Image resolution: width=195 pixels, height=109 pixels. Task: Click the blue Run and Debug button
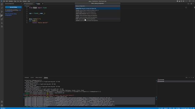(13, 7)
